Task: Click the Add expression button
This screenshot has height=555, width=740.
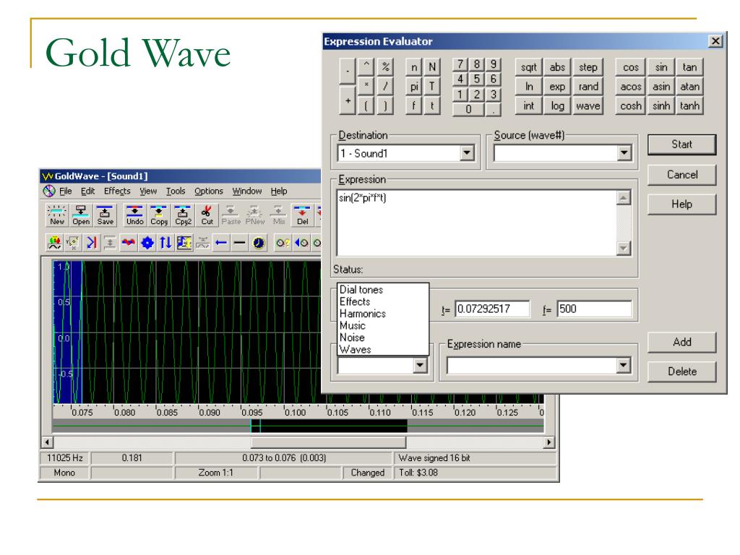Action: pyautogui.click(x=681, y=342)
